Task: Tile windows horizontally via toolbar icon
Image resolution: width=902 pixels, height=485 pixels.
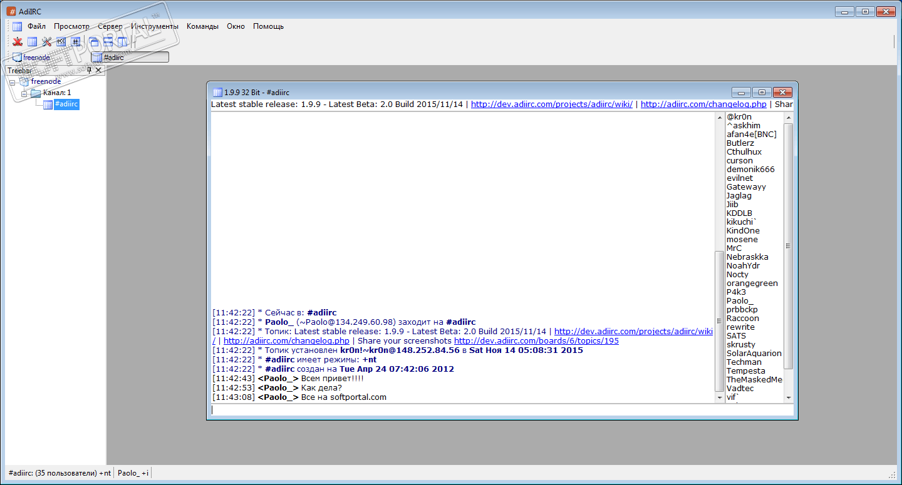Action: pyautogui.click(x=108, y=42)
